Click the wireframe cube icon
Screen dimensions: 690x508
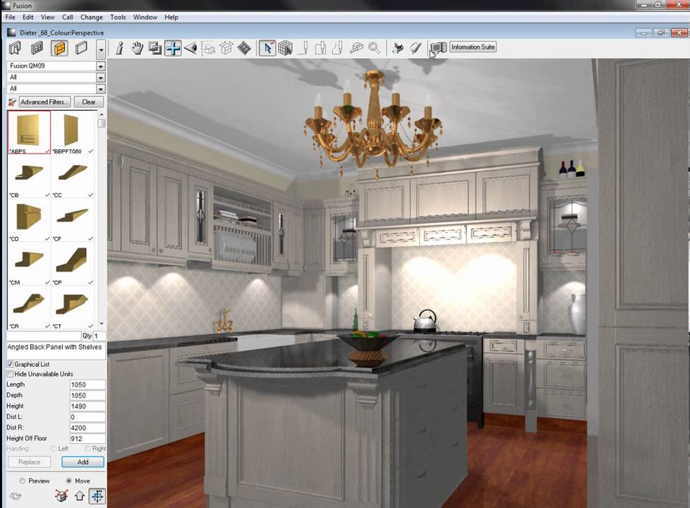pyautogui.click(x=285, y=48)
